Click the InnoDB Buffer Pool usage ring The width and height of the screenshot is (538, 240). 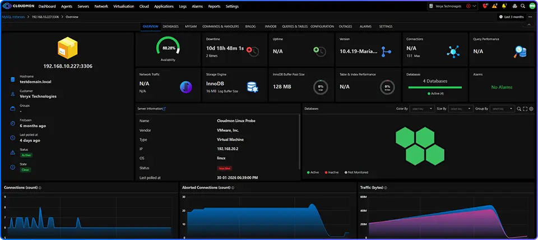coord(321,87)
